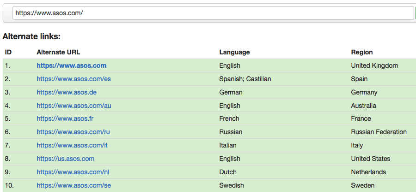Select the 'Spanish; Castilian' language cell
The width and height of the screenshot is (416, 195).
coord(245,79)
